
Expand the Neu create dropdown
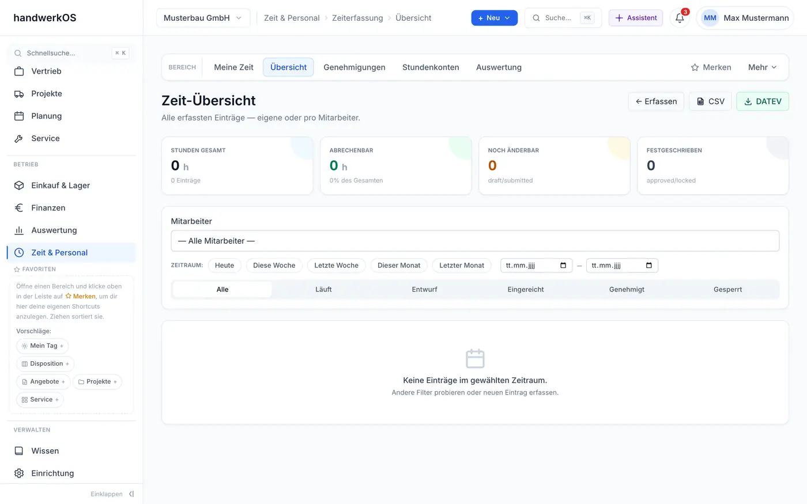pyautogui.click(x=494, y=18)
